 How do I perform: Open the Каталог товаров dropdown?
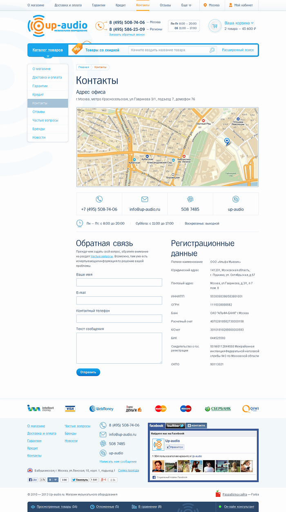tap(47, 50)
